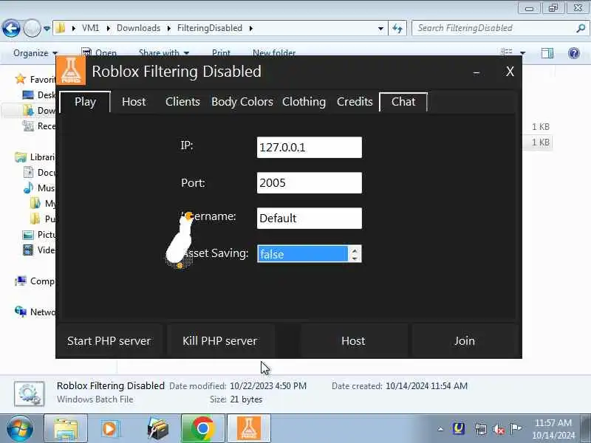Image resolution: width=591 pixels, height=443 pixels.
Task: Click the Username field showing Default
Action: [x=309, y=218]
